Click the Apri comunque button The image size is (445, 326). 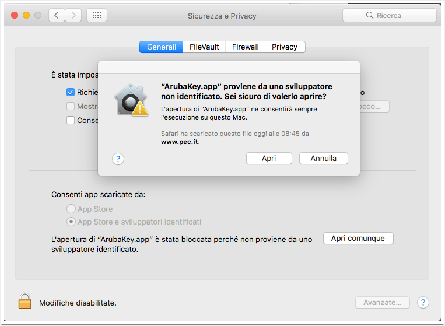pyautogui.click(x=358, y=239)
